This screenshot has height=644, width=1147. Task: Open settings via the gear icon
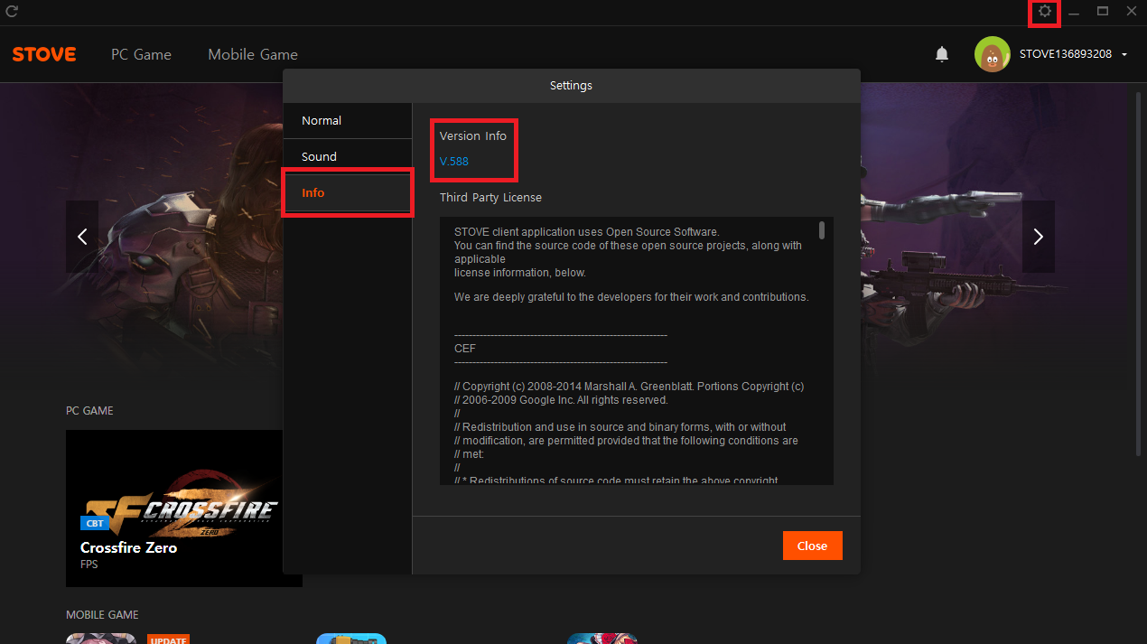point(1045,12)
